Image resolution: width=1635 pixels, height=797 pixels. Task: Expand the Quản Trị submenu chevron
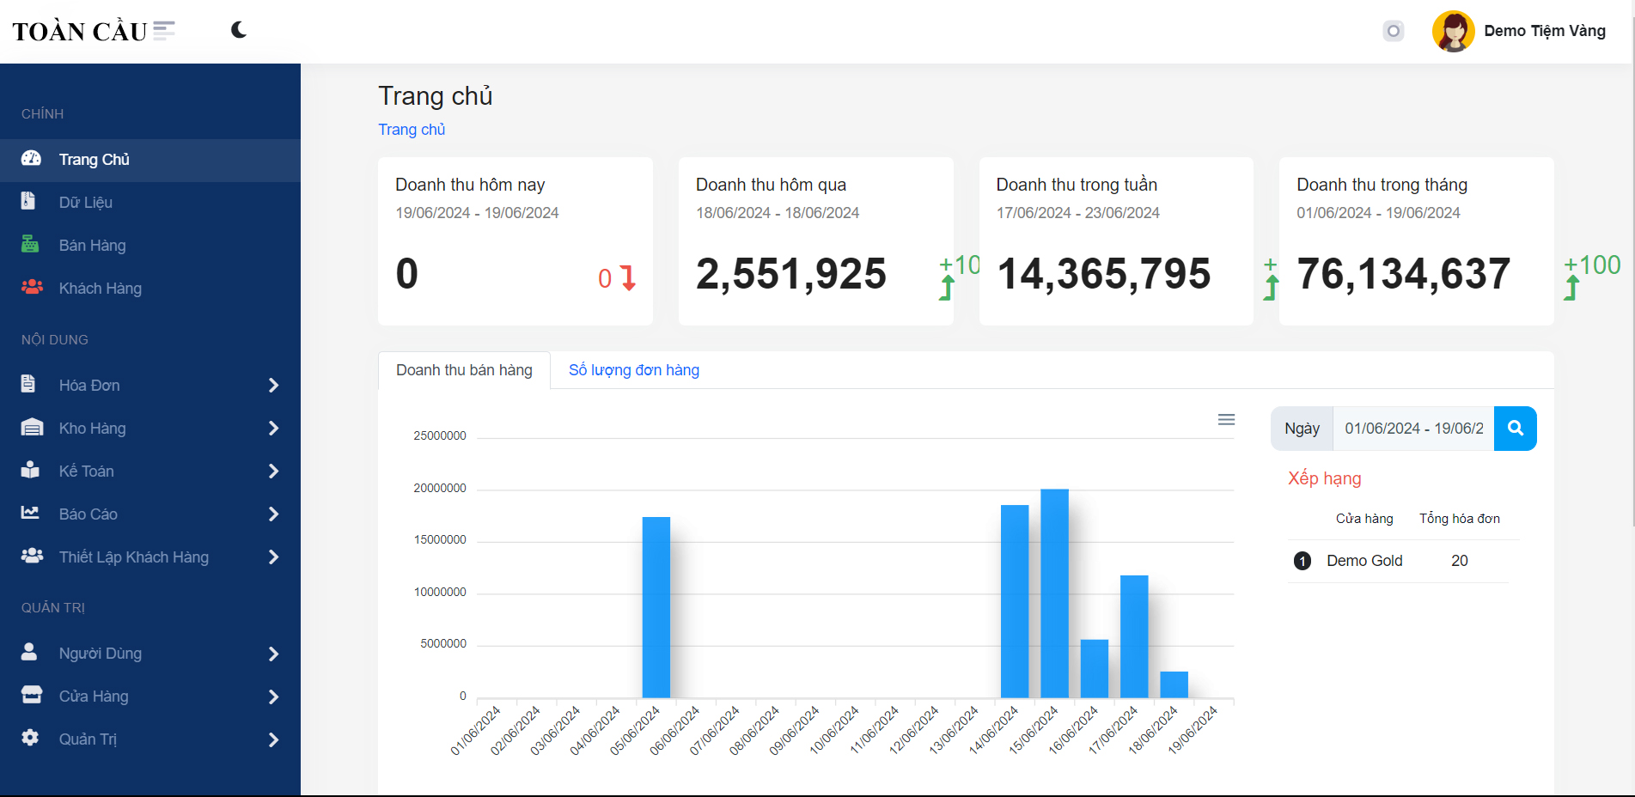pyautogui.click(x=273, y=740)
